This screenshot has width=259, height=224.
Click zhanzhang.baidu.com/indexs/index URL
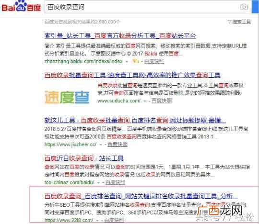click(x=83, y=61)
